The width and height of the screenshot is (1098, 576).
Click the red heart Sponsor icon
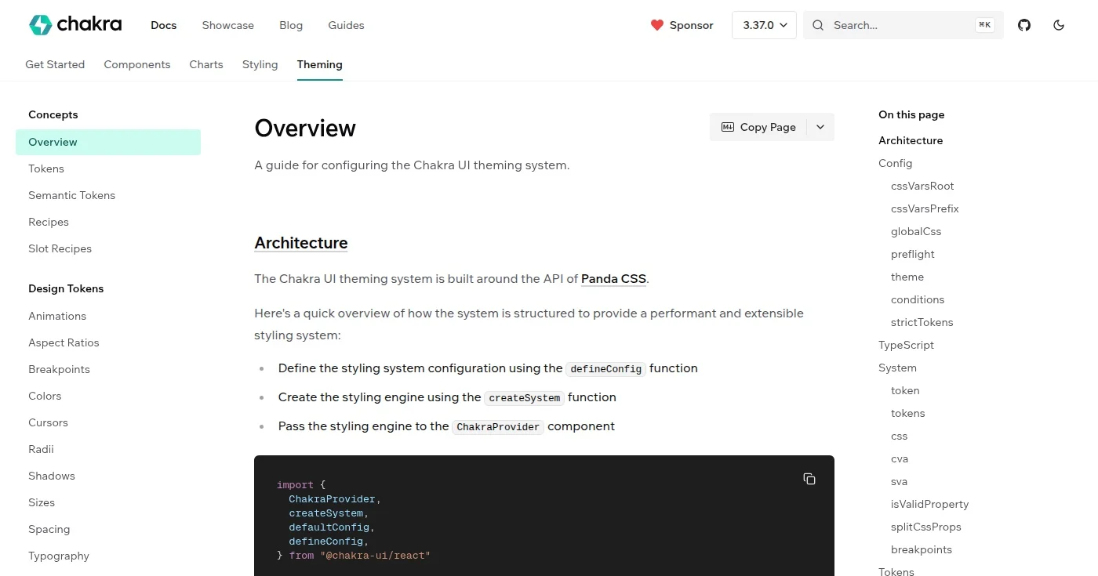657,25
